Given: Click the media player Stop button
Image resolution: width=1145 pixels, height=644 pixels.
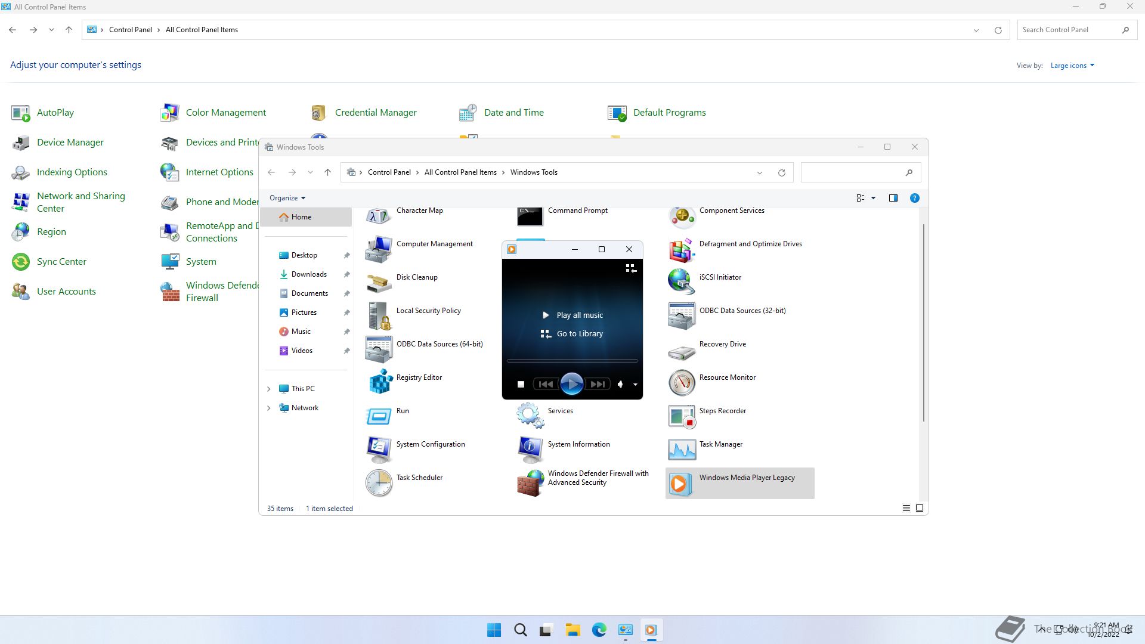Looking at the screenshot, I should tap(521, 385).
